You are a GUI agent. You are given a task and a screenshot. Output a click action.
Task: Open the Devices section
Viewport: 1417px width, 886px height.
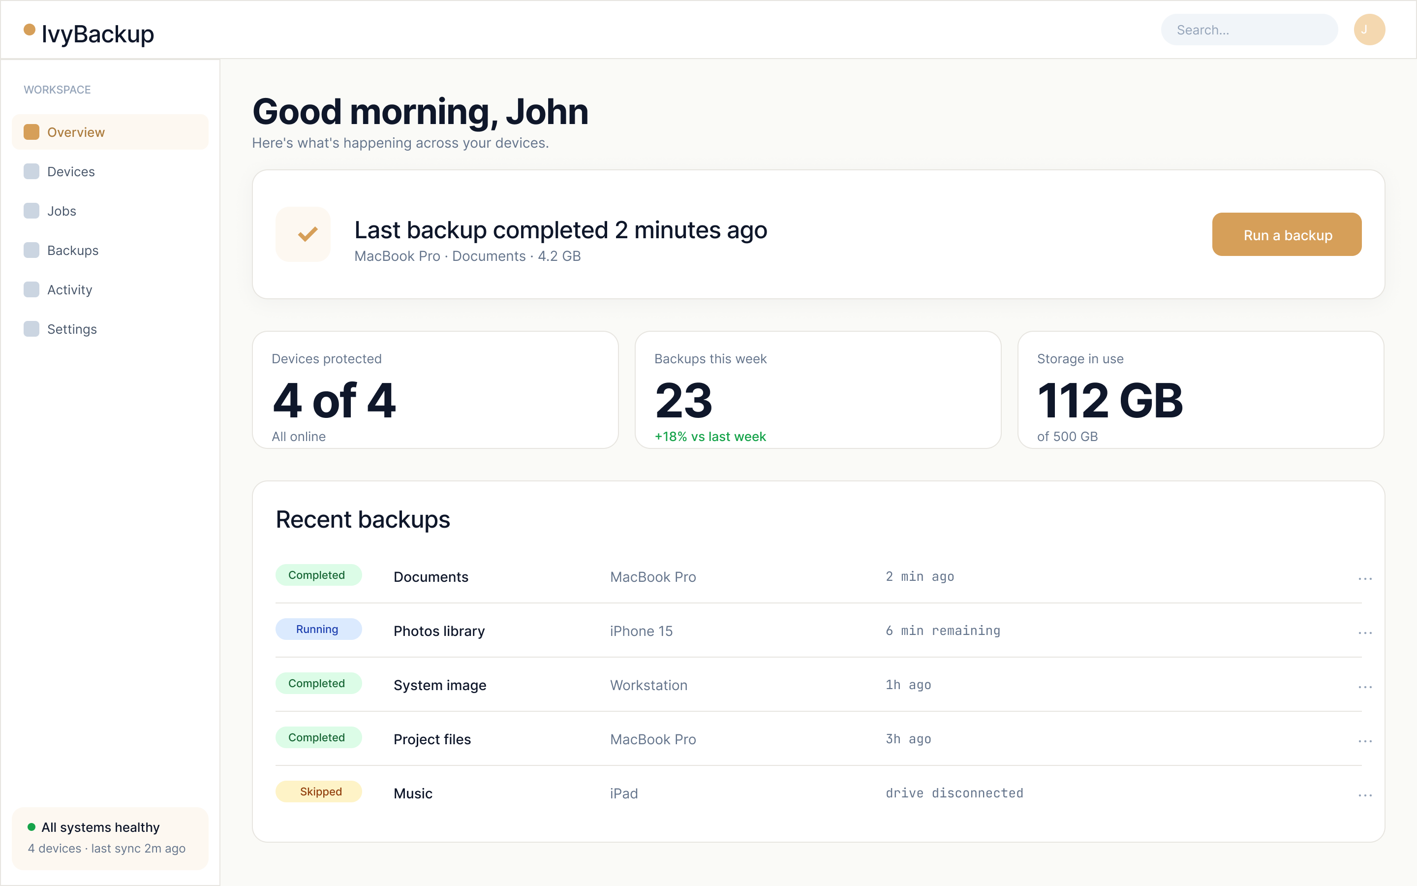[x=110, y=171]
